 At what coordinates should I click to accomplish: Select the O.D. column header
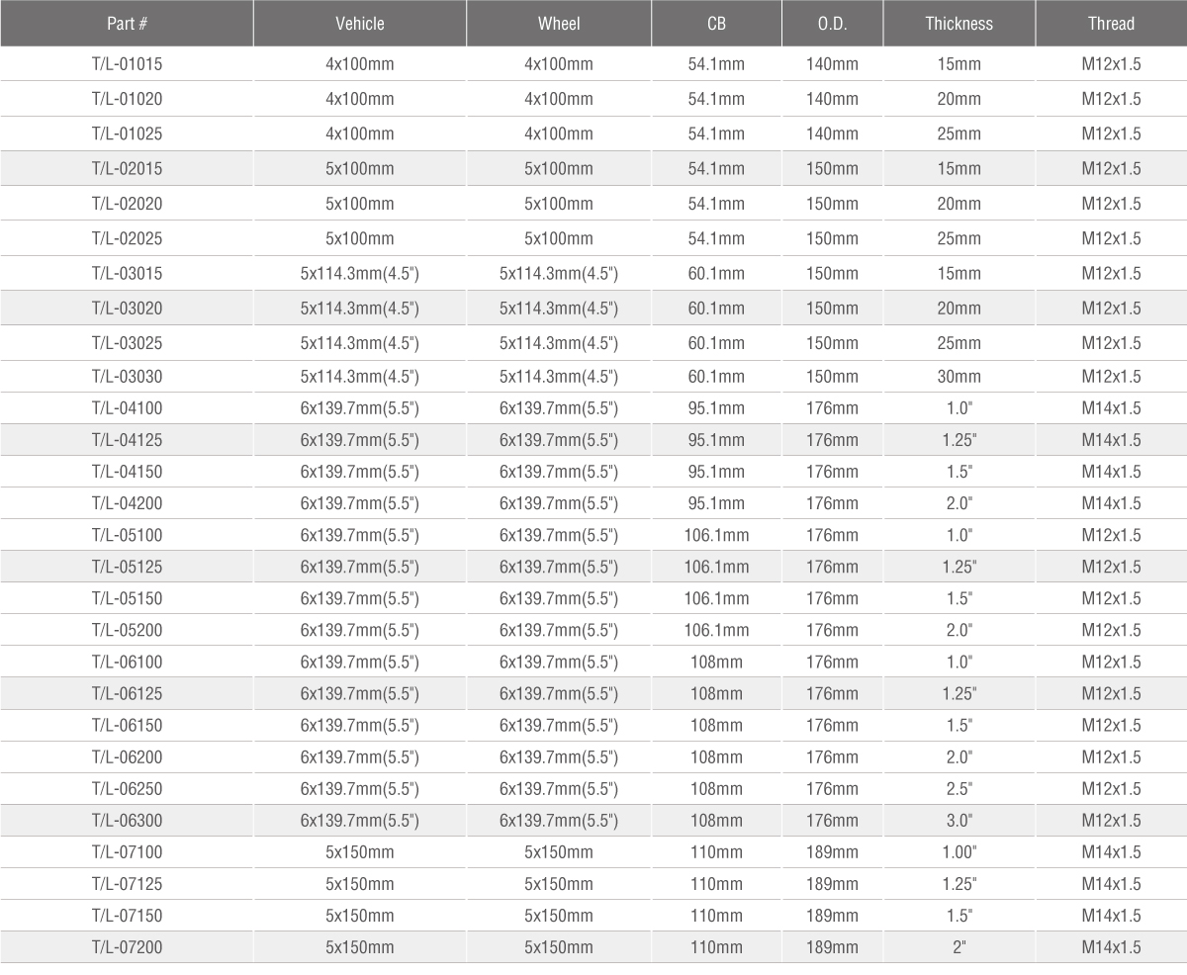click(832, 24)
